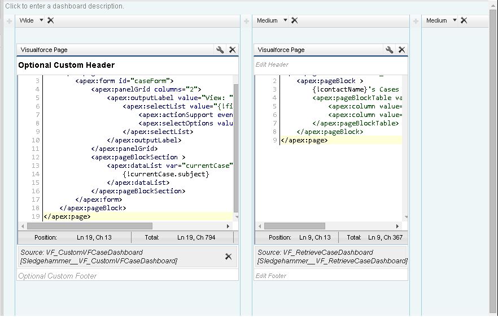
Task: Click the plus icon beside last Medium column
Action: pyautogui.click(x=416, y=21)
